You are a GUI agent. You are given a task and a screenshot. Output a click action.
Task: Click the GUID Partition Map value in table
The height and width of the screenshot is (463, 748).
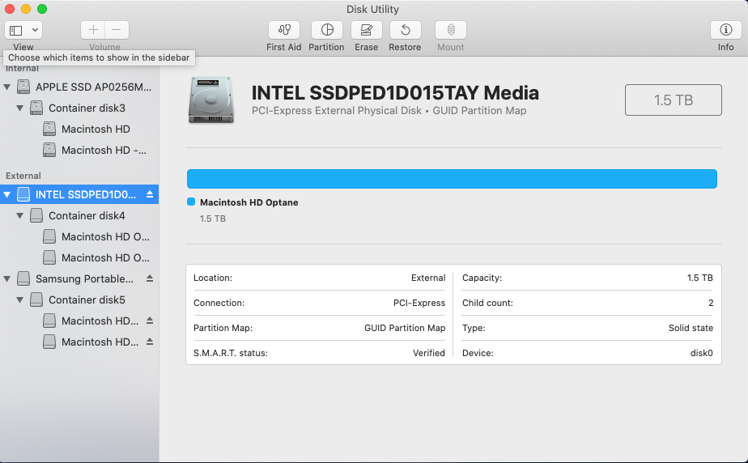point(405,328)
